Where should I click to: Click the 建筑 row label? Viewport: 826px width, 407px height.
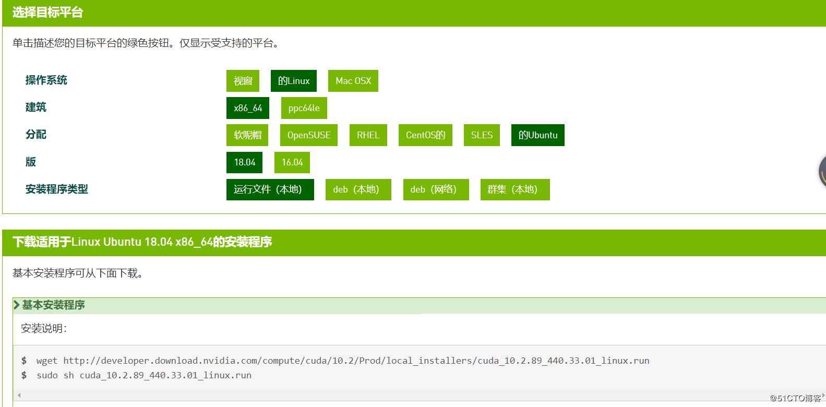pos(36,107)
